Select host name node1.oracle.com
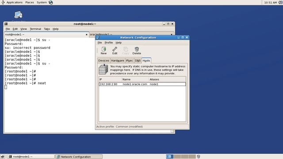This screenshot has width=283, height=159. click(135, 84)
